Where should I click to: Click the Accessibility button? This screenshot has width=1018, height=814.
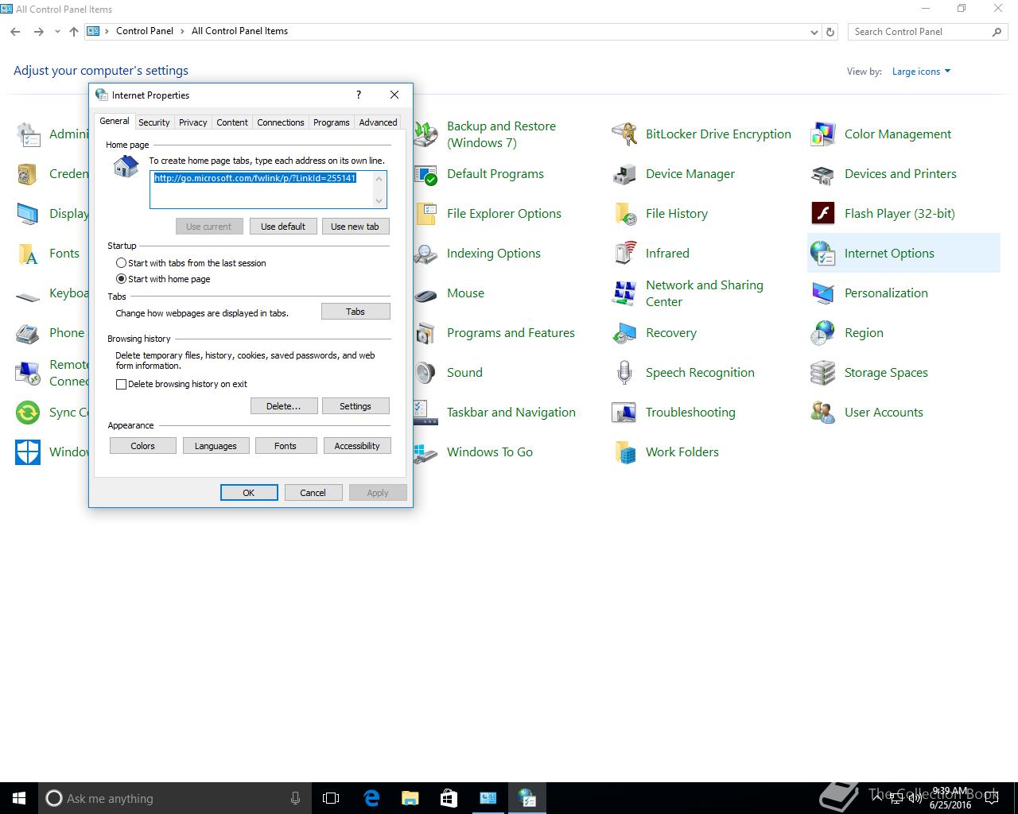pos(357,446)
